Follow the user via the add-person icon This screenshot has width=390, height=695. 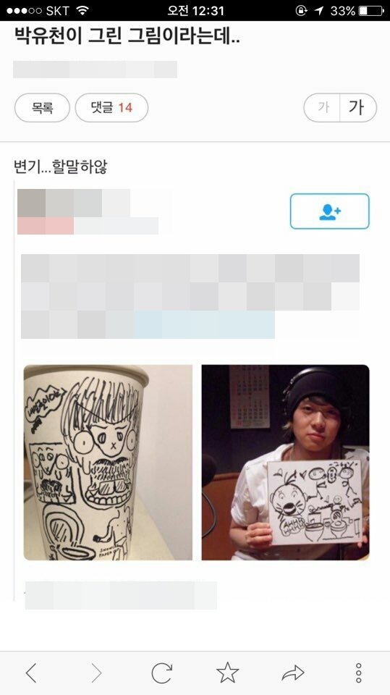click(330, 211)
